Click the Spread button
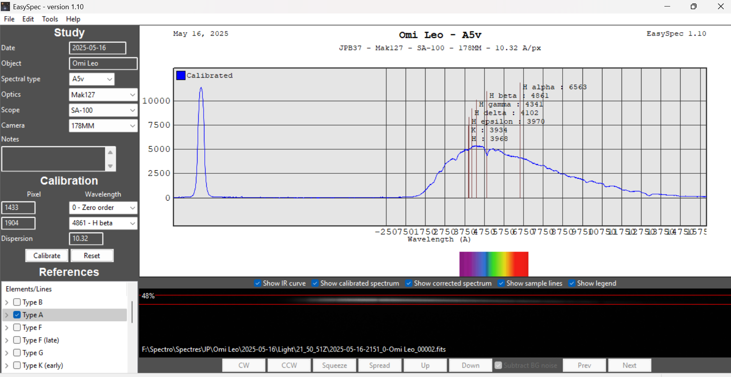This screenshot has width=731, height=377. point(380,365)
